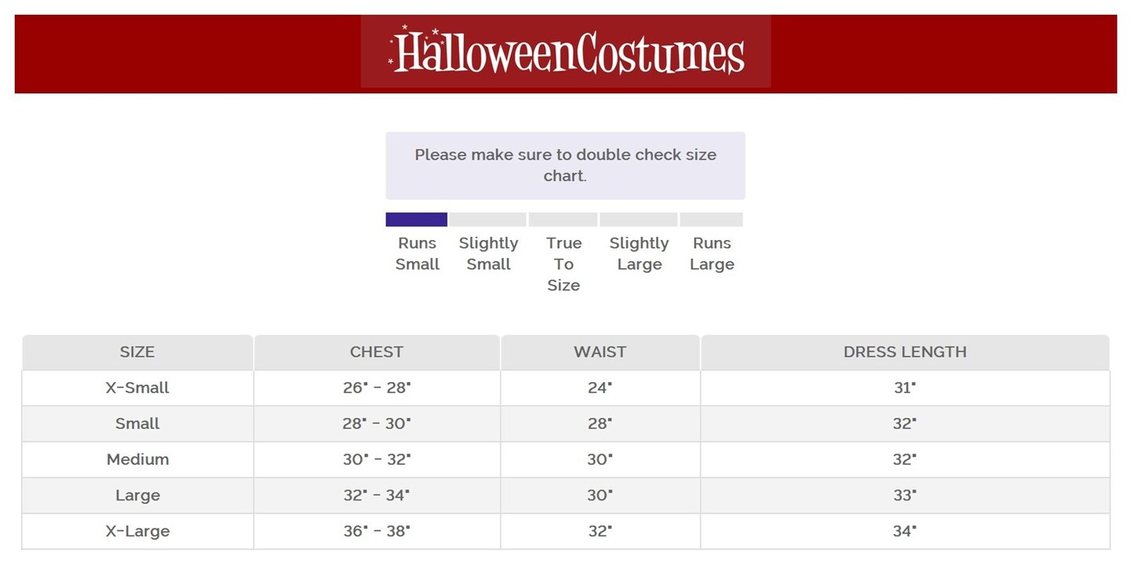Viewport: 1130px width, 571px height.
Task: Click the HalloweenCostumes logo
Action: (x=566, y=52)
